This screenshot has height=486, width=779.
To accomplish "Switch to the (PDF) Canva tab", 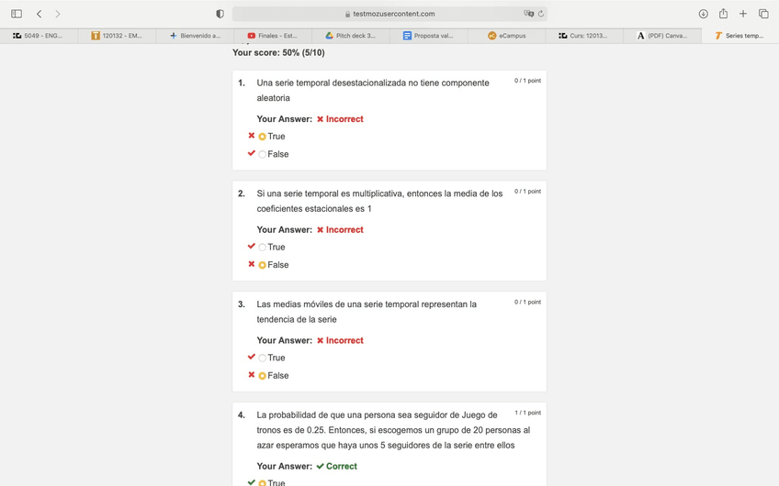I will click(x=661, y=36).
